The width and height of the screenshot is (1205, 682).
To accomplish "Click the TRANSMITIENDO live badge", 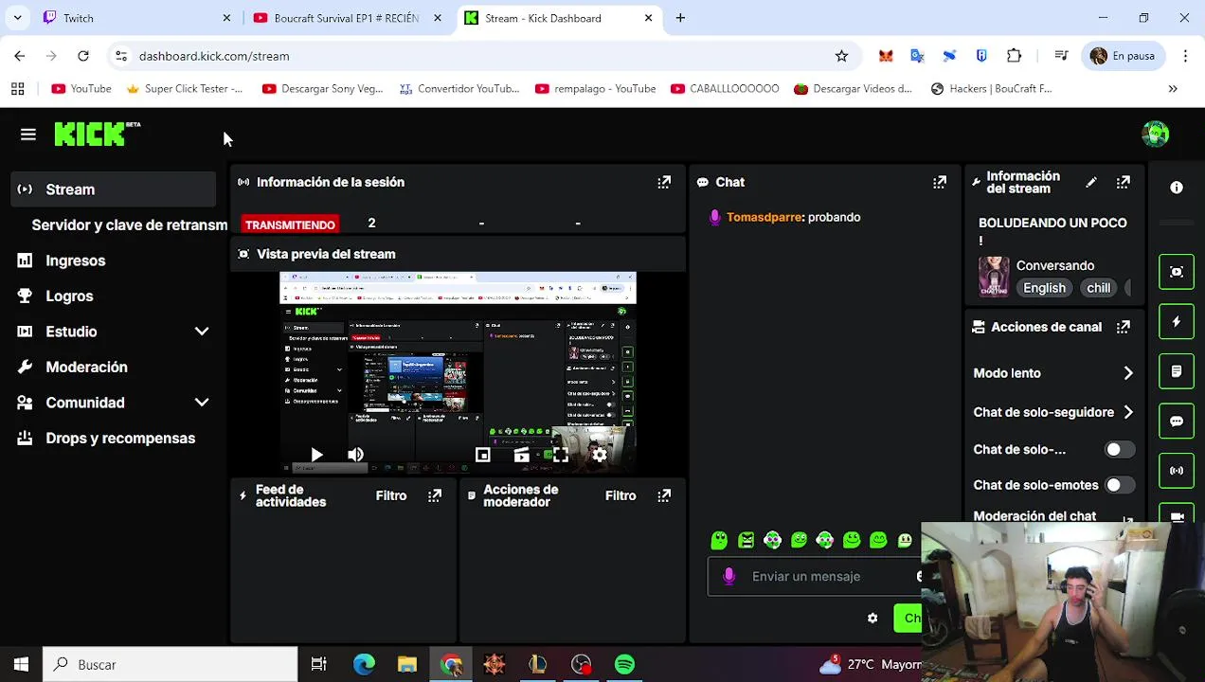I will (290, 224).
